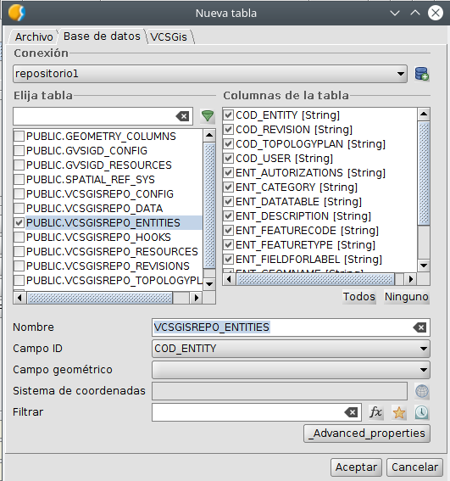Open coordinate system globe selector
Screen dimensions: 450x481
click(422, 391)
